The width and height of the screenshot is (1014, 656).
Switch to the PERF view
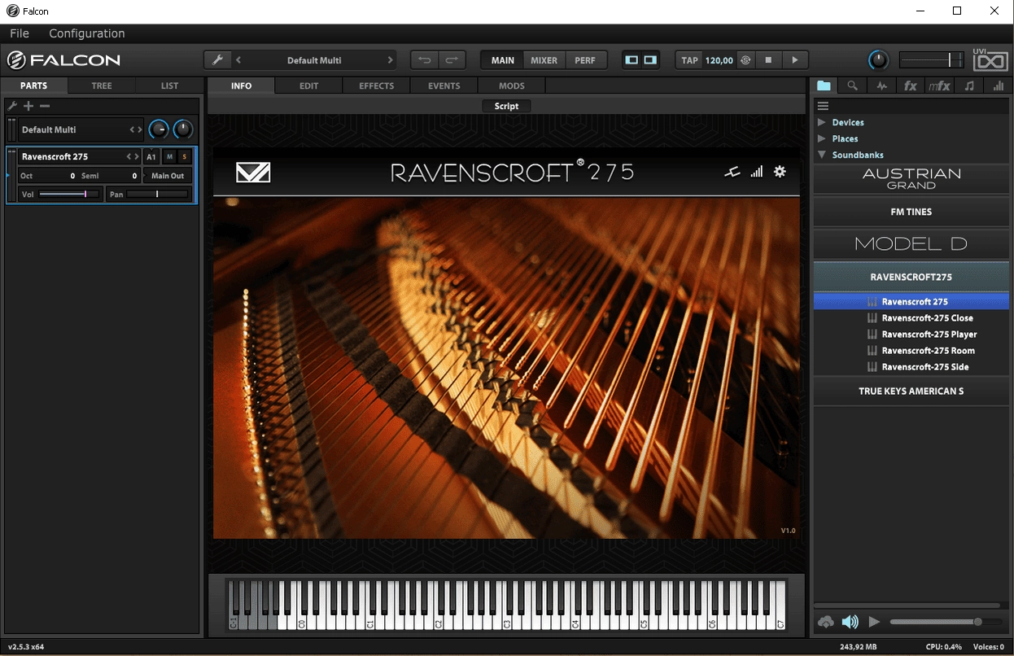tap(585, 60)
